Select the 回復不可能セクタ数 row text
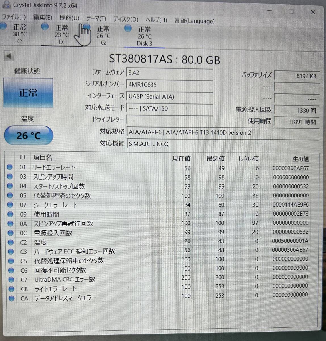Image resolution: width=326 pixels, height=341 pixels. [x=60, y=270]
